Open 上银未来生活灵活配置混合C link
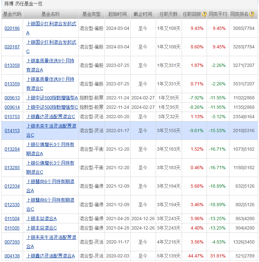Viewport: 259px width, 262px height. tap(51, 131)
